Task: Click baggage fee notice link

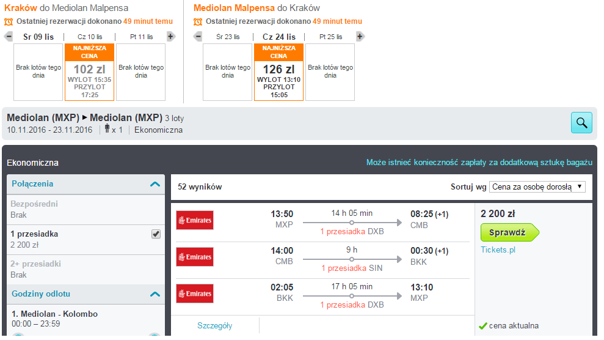Action: tap(479, 163)
